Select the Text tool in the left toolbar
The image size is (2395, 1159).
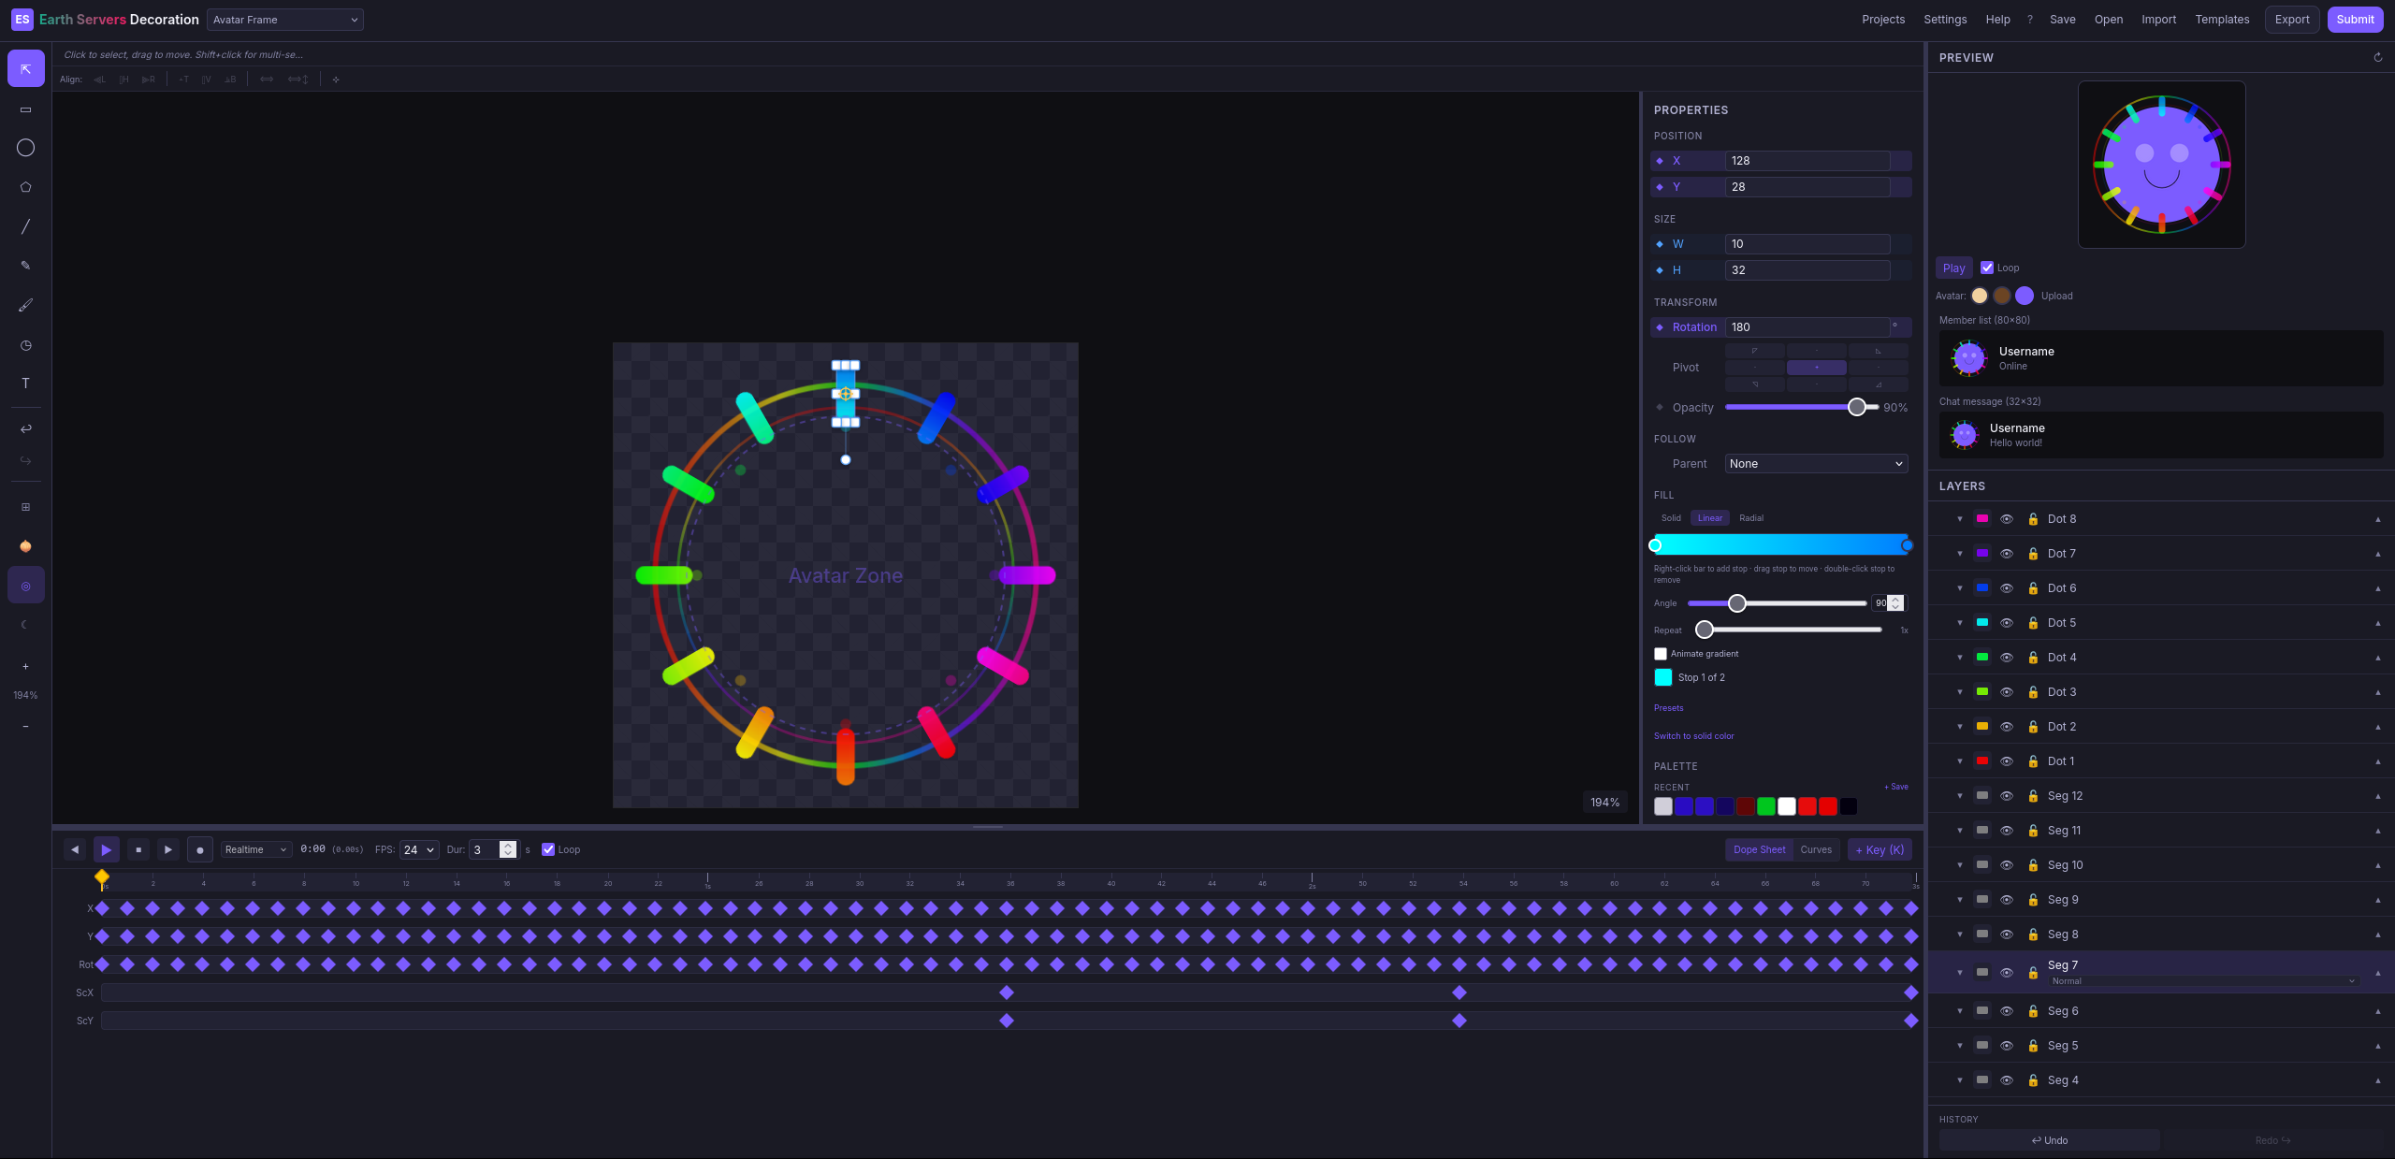click(25, 383)
